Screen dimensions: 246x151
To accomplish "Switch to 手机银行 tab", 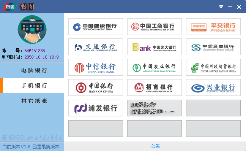I will coord(32,86).
